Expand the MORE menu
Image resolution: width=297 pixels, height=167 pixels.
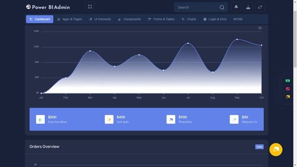point(238,19)
